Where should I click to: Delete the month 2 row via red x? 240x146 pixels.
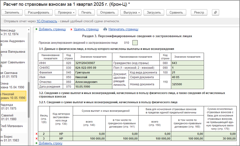[36, 134]
